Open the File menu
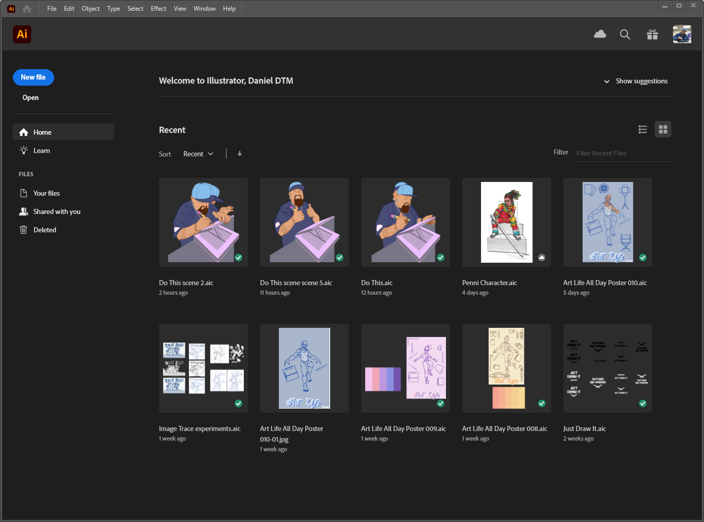 tap(52, 9)
